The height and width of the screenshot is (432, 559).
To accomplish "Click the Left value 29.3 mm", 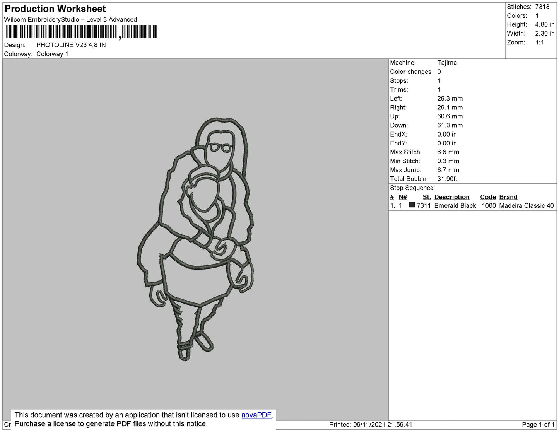I will click(450, 99).
